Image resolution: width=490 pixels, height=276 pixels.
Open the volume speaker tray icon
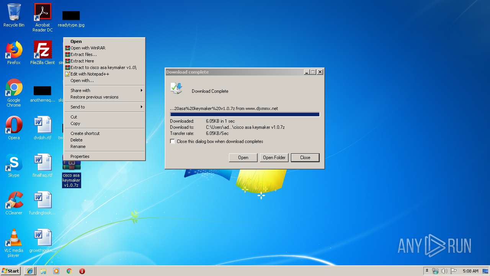[444, 271]
